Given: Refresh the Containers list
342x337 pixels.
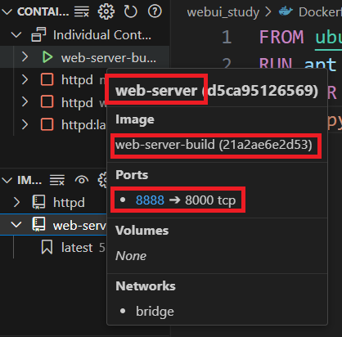Looking at the screenshot, I should point(130,11).
